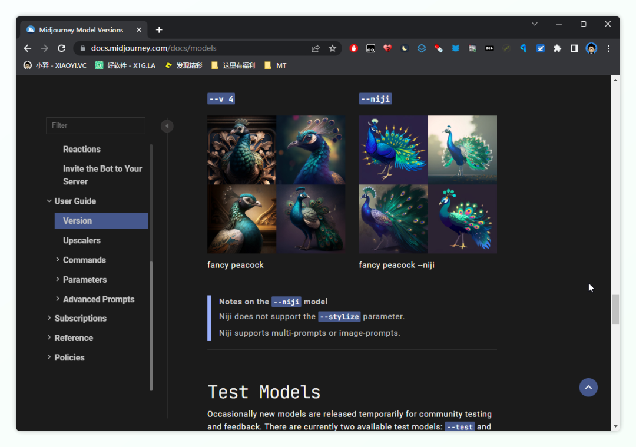The image size is (636, 447).
Task: Open the browser Extensions puzzle icon
Action: [557, 48]
